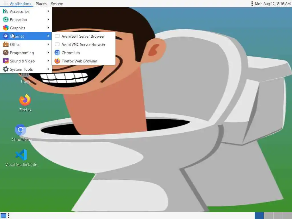Expand the Graphics submenu arrow
292x219 pixels.
coord(48,28)
